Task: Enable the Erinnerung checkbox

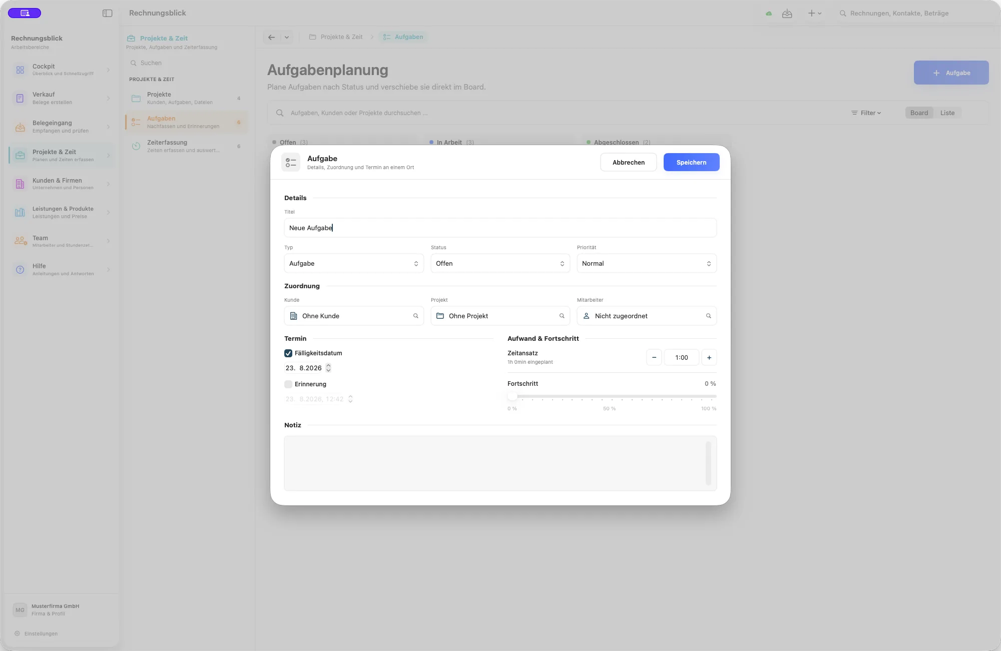Action: [288, 384]
